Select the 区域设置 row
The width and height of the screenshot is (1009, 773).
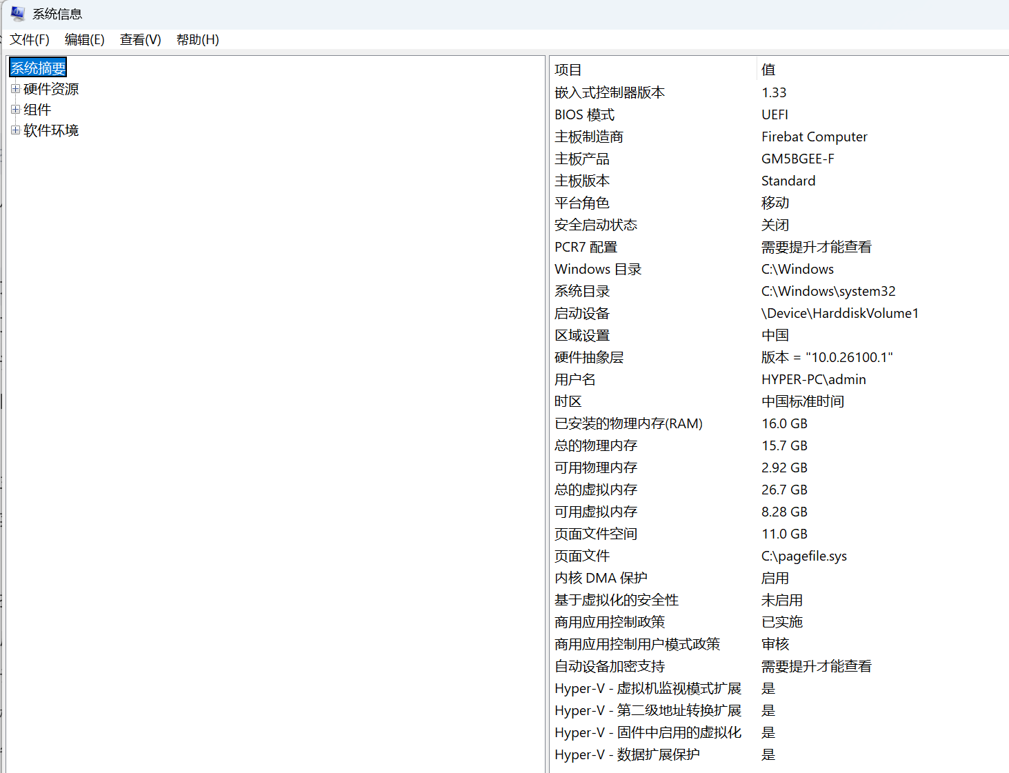[x=779, y=335]
